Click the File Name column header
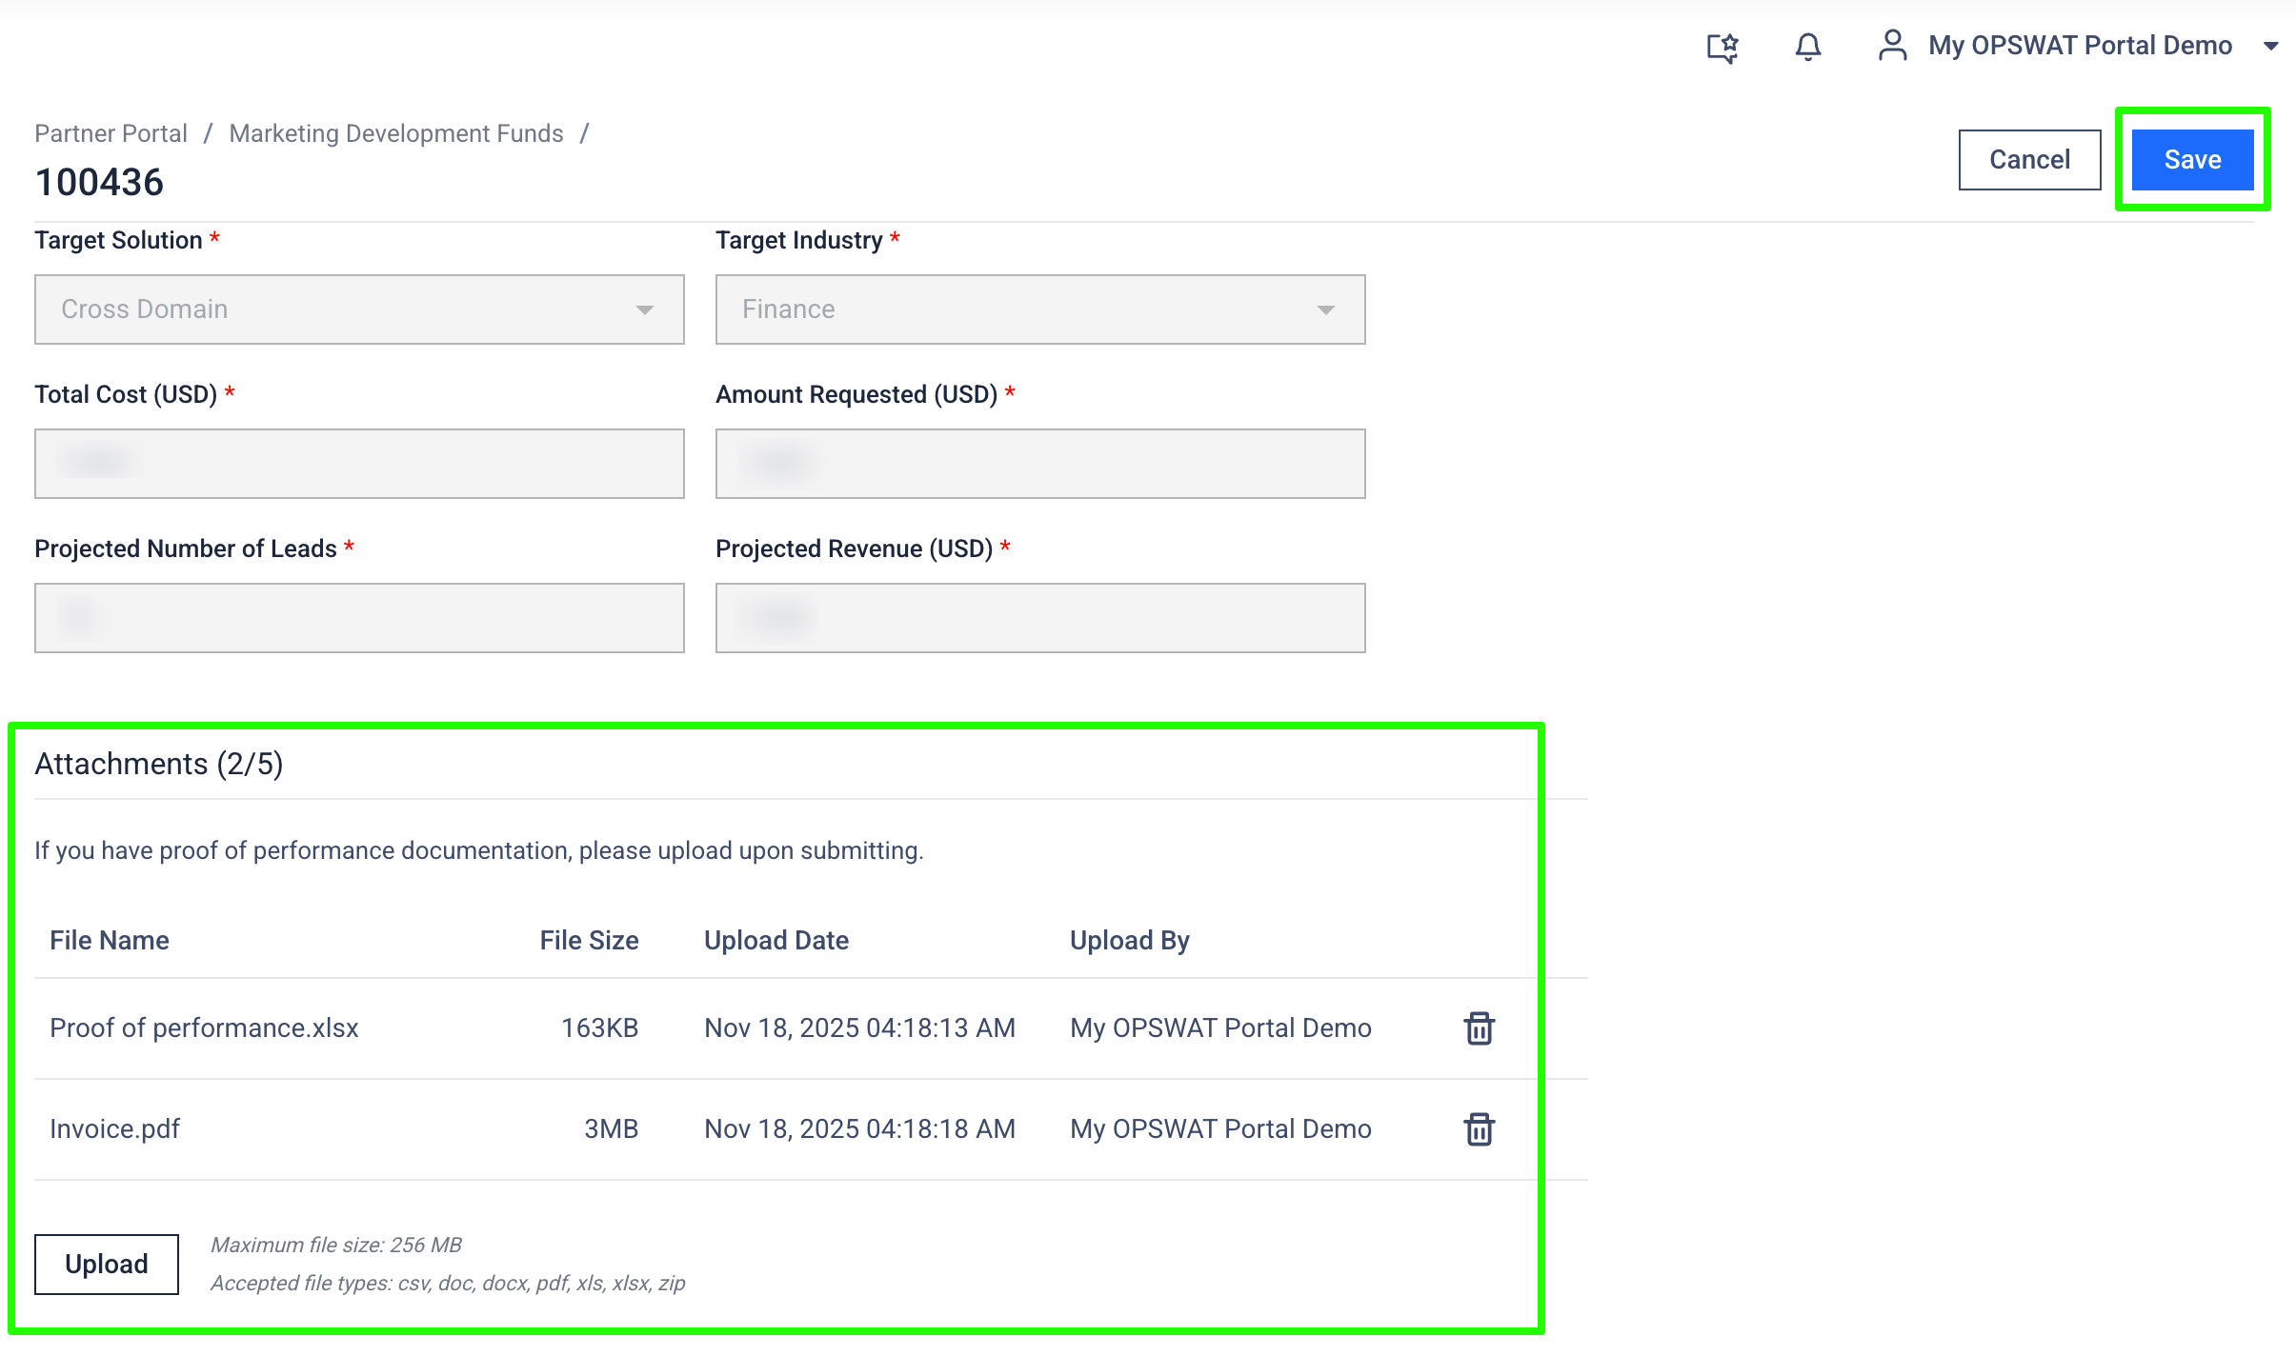This screenshot has height=1356, width=2296. [110, 941]
